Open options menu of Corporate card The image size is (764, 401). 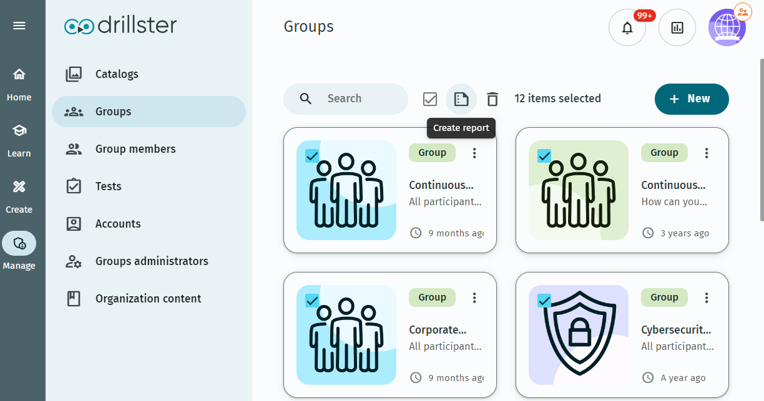[x=474, y=297]
